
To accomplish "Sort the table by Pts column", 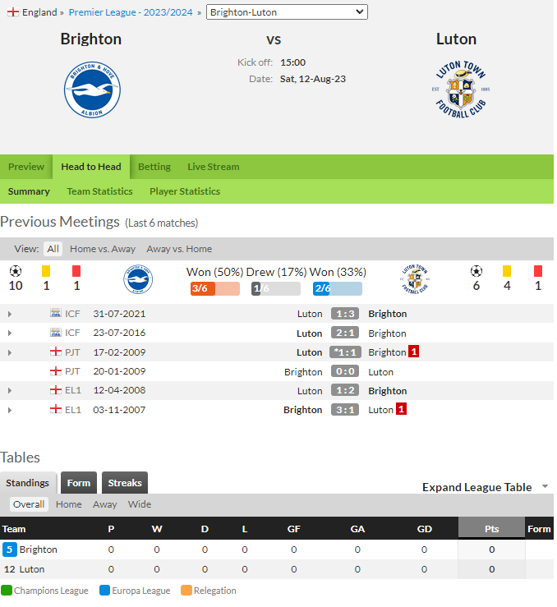I will coord(491,528).
